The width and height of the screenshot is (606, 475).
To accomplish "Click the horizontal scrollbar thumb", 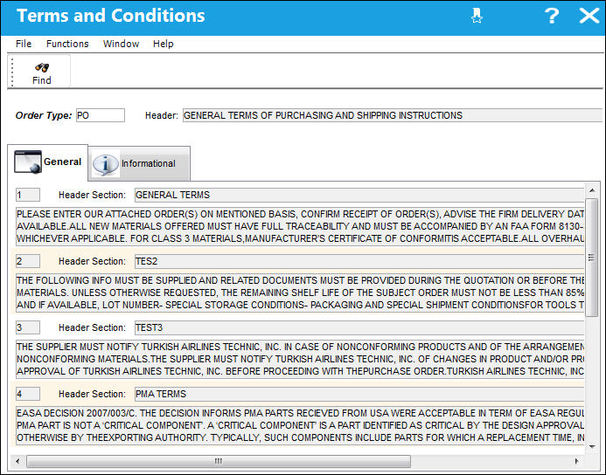I will coord(219,461).
